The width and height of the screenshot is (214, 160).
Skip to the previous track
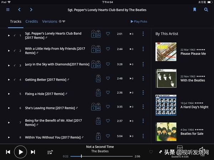tap(8, 152)
